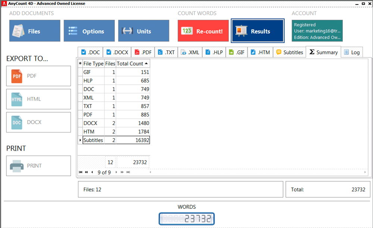
Task: Export results to HTML
Action: (x=38, y=99)
